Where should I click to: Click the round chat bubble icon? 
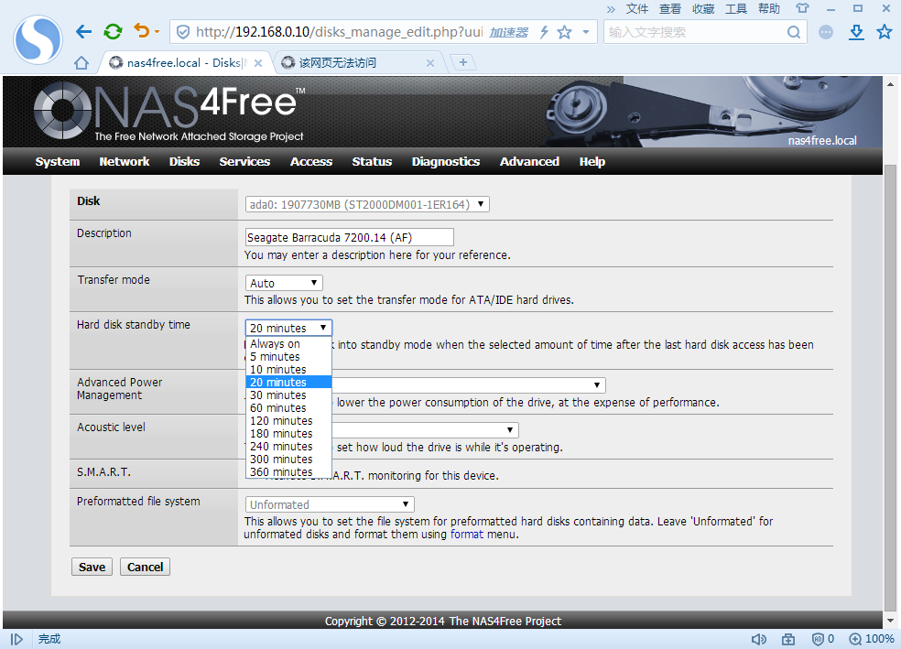pos(826,32)
